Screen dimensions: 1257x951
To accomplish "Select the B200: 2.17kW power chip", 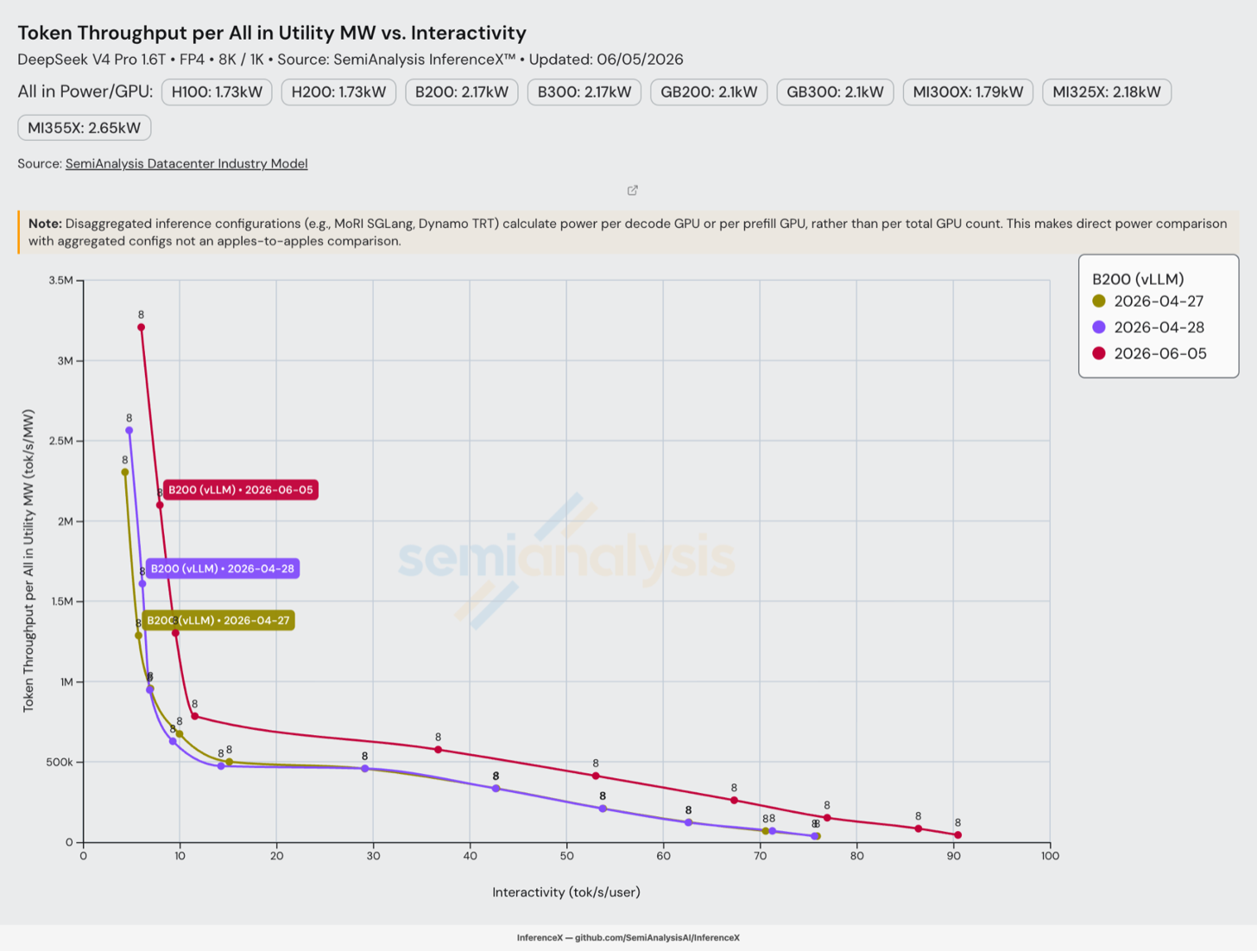I will (462, 92).
